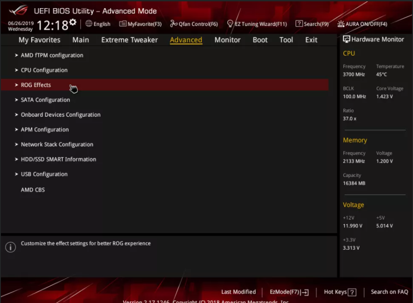Click Ratio value 37.0 x
This screenshot has height=303, width=413.
(350, 119)
